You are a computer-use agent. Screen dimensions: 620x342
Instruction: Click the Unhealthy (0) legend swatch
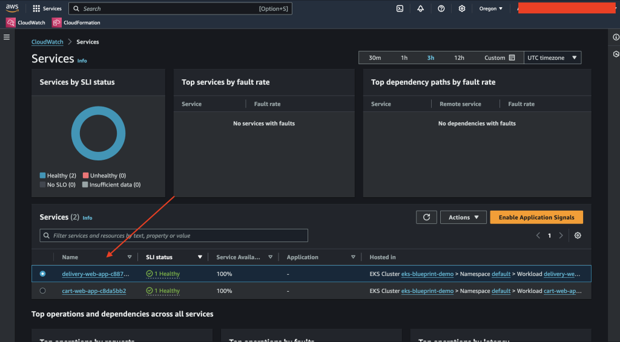pos(85,175)
